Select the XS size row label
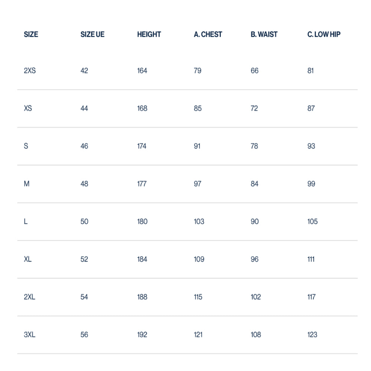The height and width of the screenshot is (371, 371). [28, 108]
